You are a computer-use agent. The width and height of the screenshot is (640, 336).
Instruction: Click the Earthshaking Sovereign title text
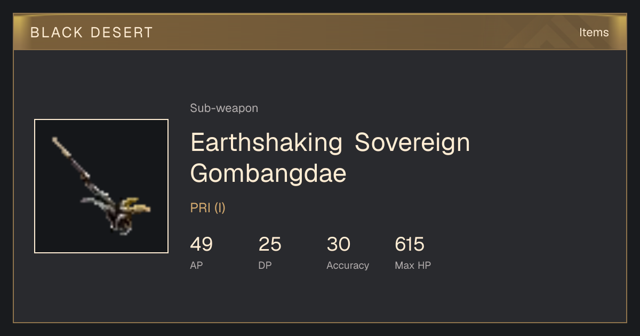[x=330, y=142]
